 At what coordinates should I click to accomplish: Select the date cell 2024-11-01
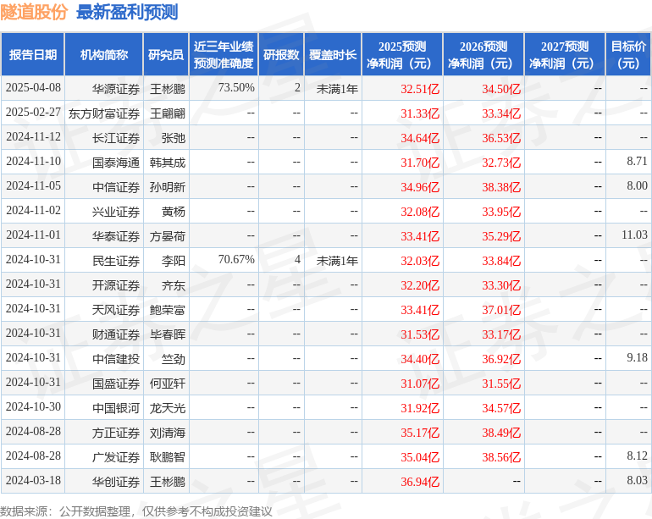tap(33, 235)
